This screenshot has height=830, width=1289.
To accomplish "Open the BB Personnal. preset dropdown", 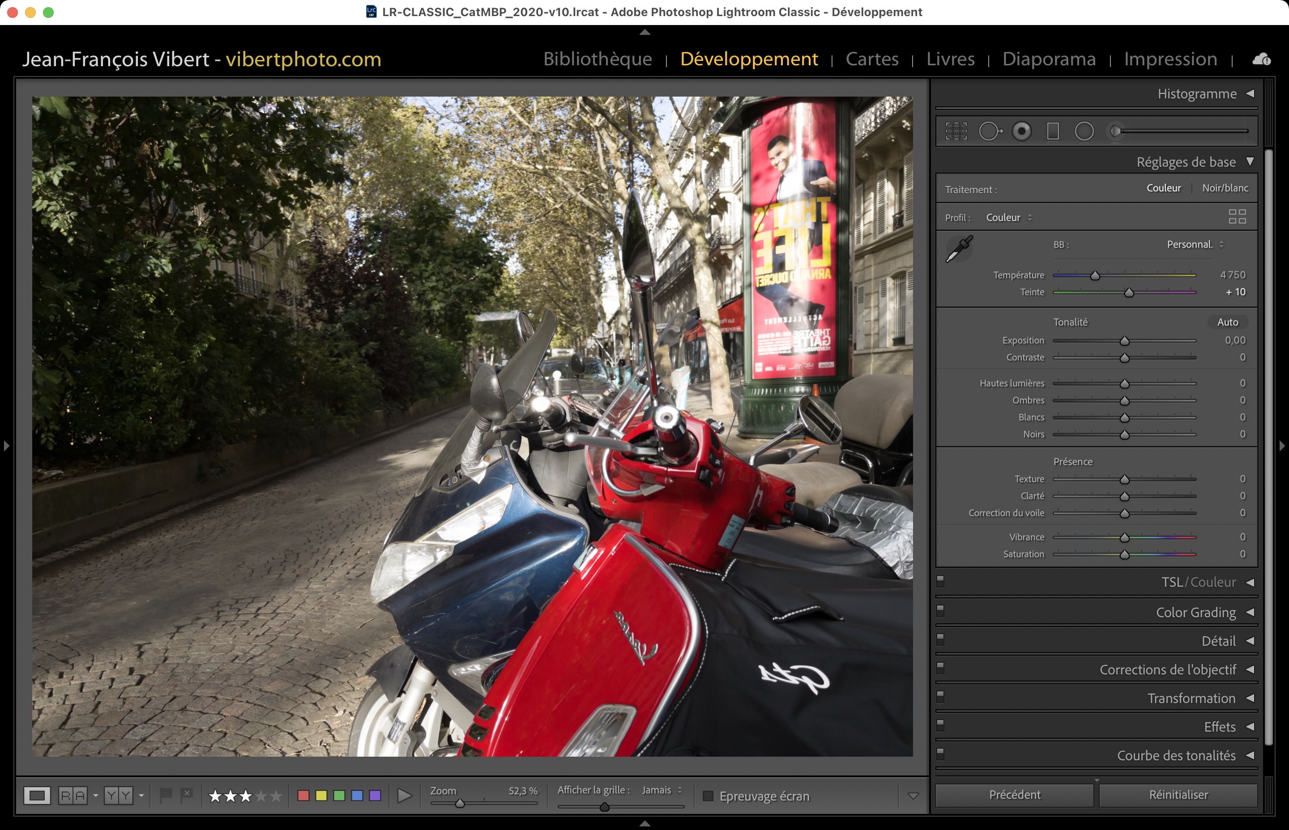I will pos(1195,245).
